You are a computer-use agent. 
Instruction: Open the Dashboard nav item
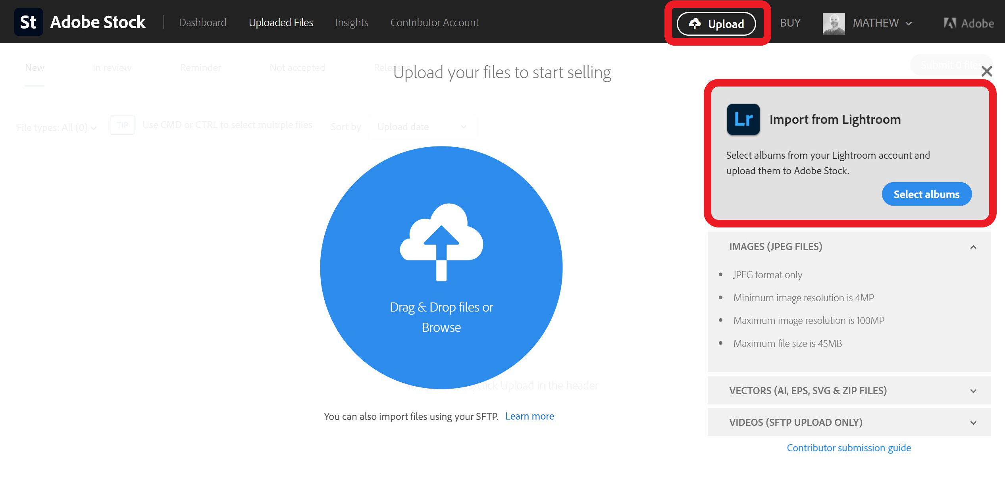tap(202, 23)
